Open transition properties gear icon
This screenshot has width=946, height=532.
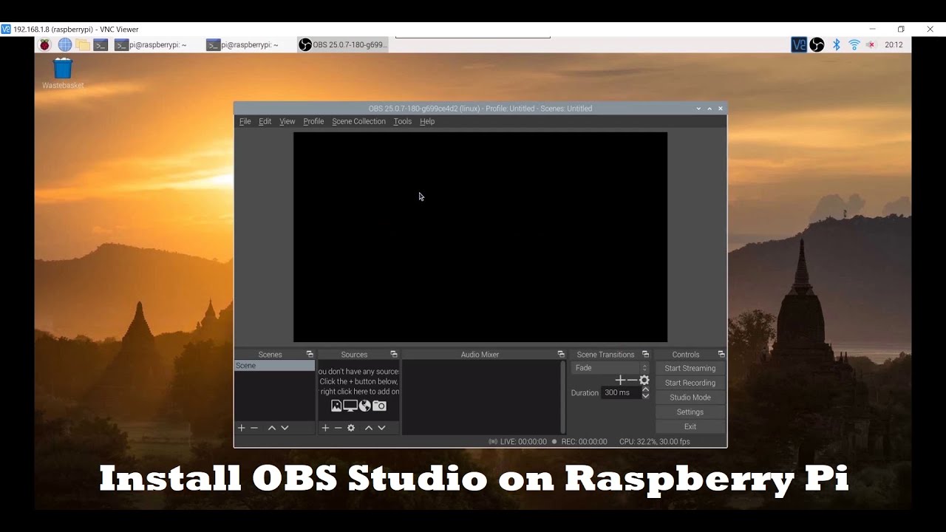(x=644, y=380)
